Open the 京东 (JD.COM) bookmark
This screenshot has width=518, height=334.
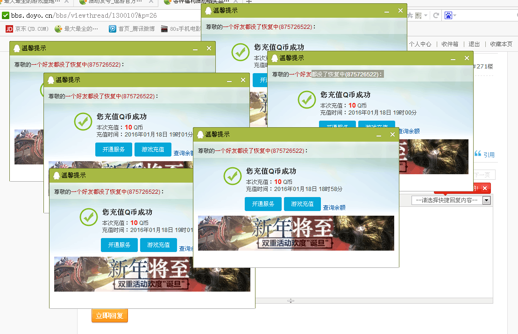(x=27, y=29)
